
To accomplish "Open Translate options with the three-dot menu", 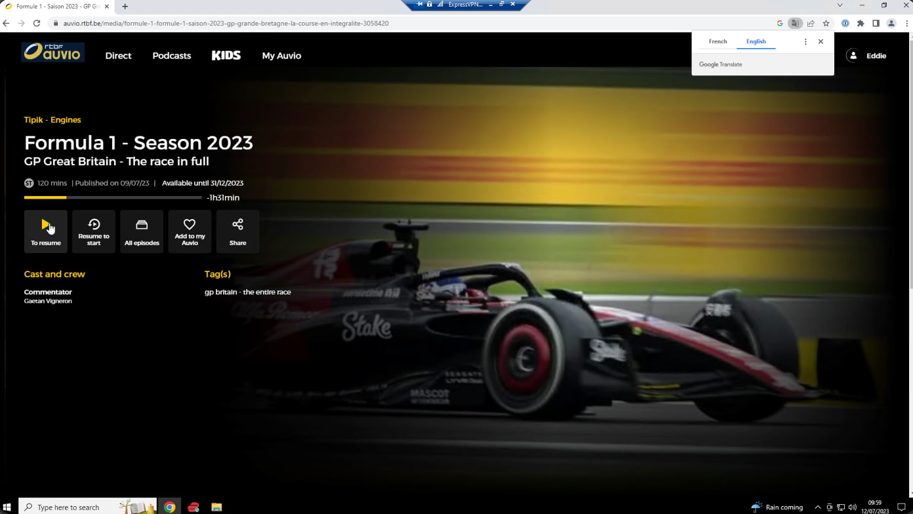I will click(x=805, y=41).
